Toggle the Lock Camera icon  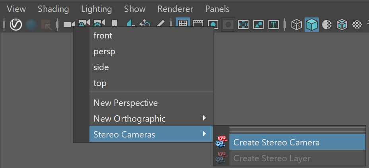[84, 23]
